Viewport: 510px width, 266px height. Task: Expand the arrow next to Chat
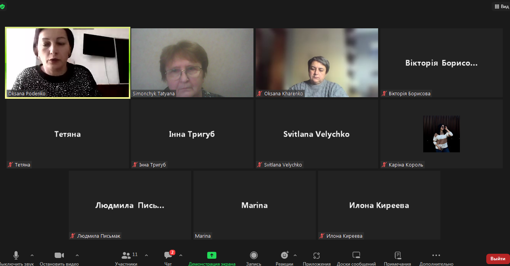[181, 255]
